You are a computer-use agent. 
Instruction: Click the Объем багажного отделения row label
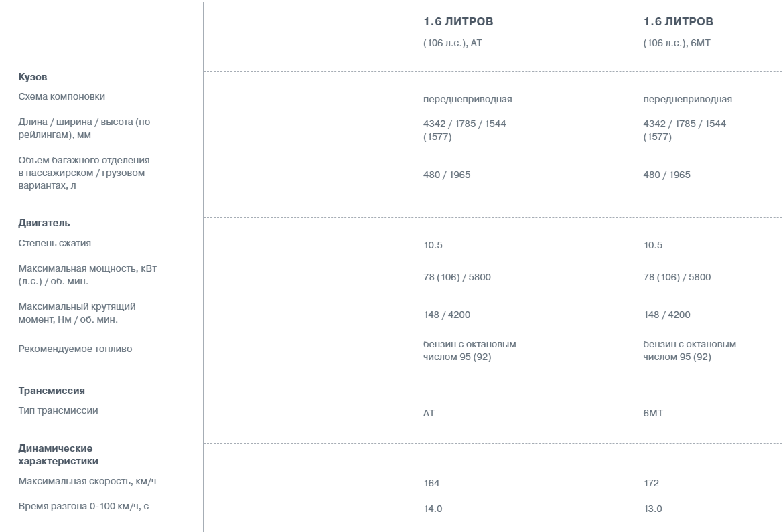pos(84,173)
